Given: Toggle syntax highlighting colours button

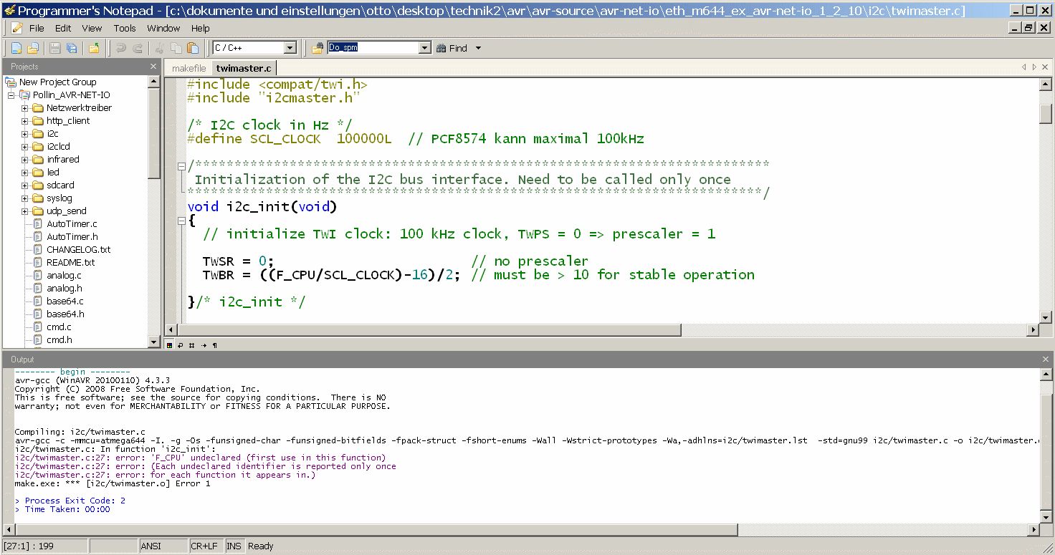Looking at the screenshot, I should pos(169,345).
